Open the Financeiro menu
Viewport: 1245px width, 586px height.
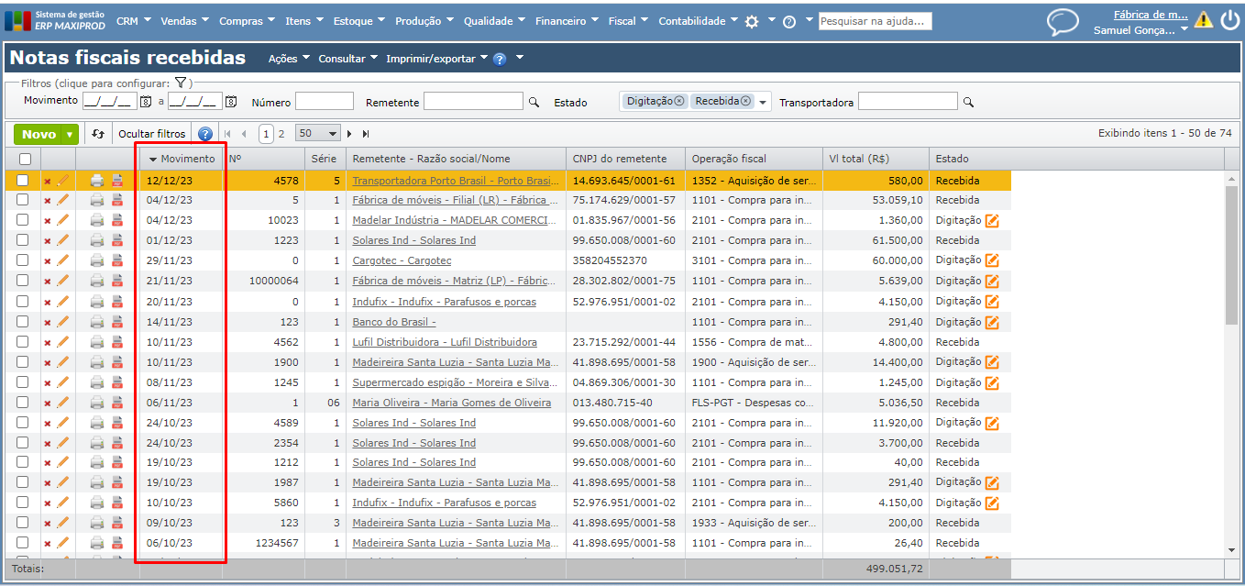point(567,21)
